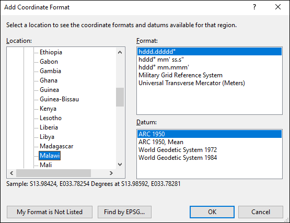
Task: Confirm with the OK button
Action: (212, 212)
